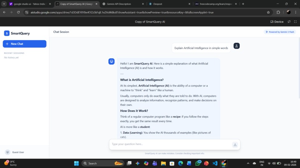Open the Chrome three-dot menu
300x168 pixels.
coord(296,12)
